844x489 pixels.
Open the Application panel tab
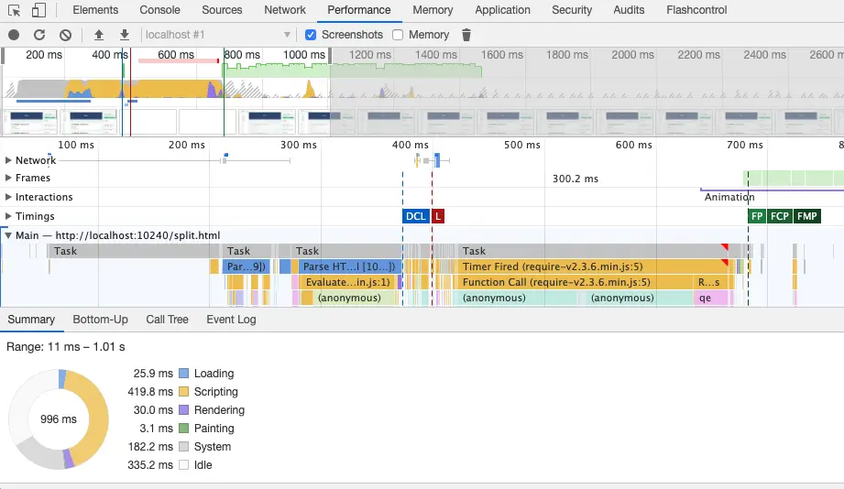502,10
